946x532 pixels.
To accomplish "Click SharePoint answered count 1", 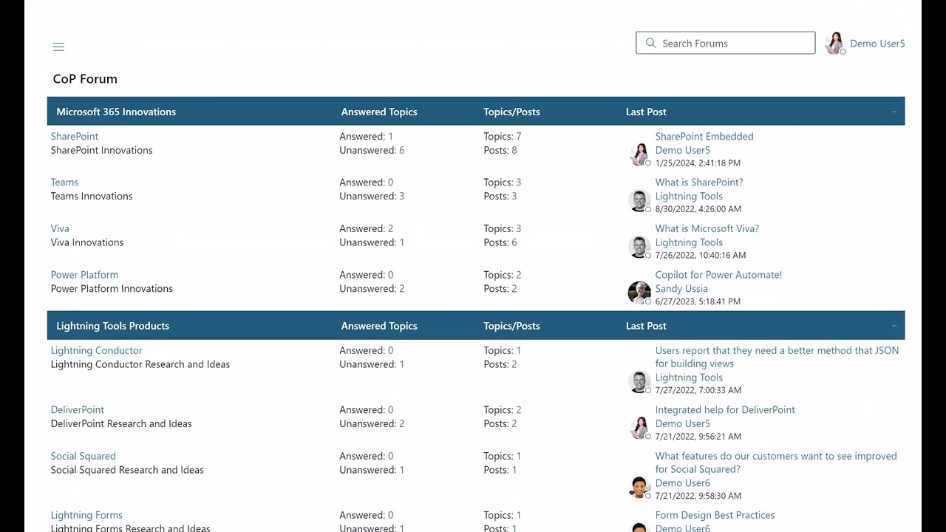I will pos(390,136).
